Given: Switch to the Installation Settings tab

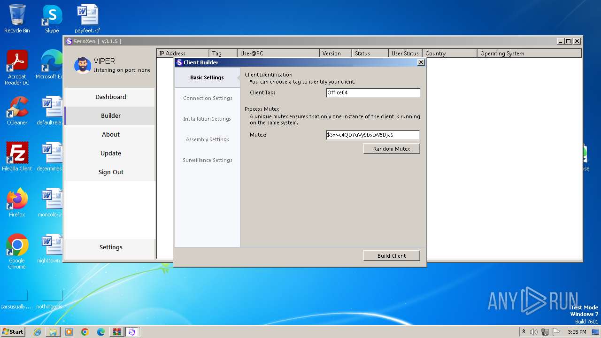Looking at the screenshot, I should click(207, 119).
